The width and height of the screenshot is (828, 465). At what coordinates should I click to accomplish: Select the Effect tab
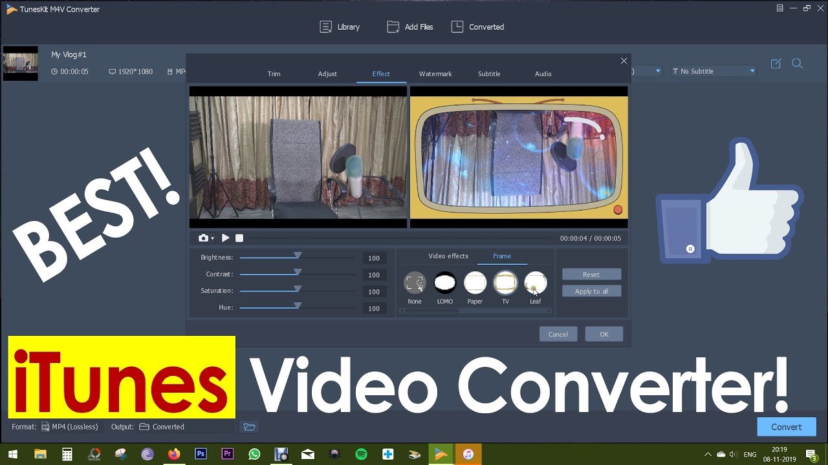(381, 74)
